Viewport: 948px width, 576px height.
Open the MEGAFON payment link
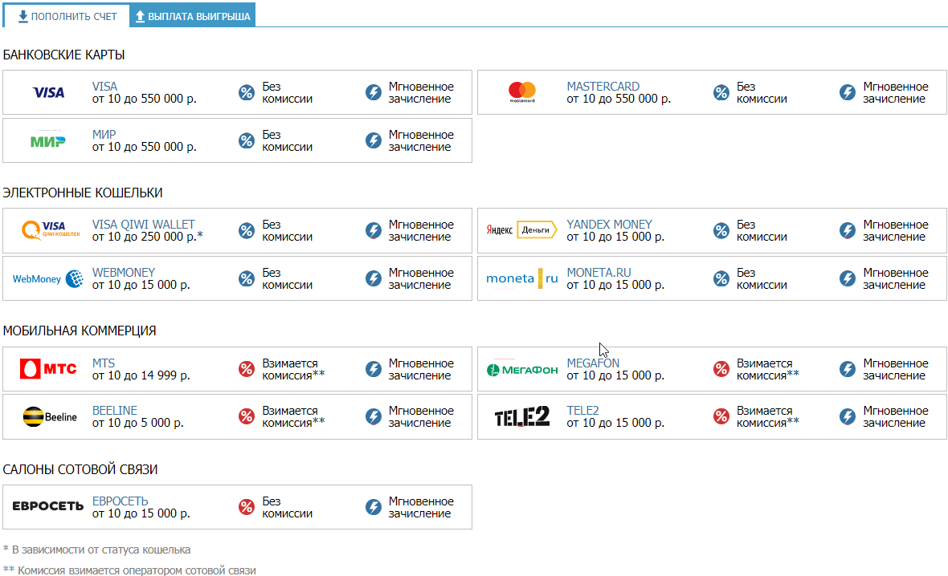pyautogui.click(x=593, y=363)
